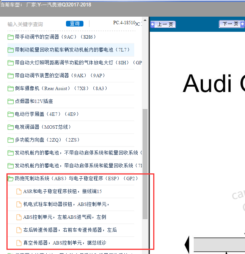The image size is (245, 254).
Task: Click folder icon for 气体放电大灯 (8IH) entry
Action: pyautogui.click(x=11, y=63)
